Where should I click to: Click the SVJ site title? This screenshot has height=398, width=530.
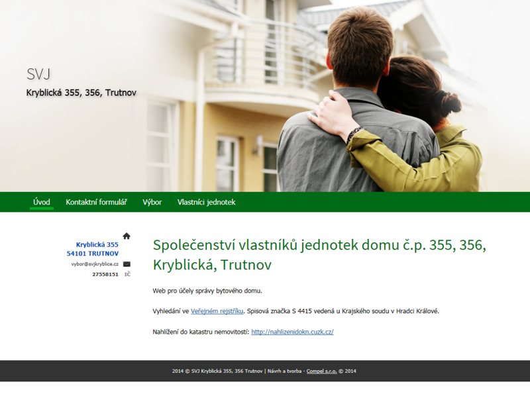click(38, 74)
